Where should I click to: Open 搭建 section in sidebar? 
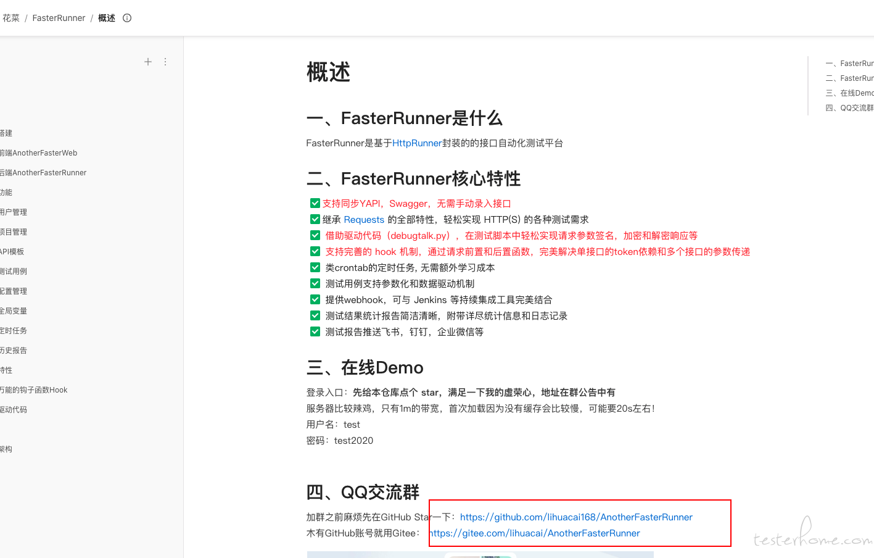(x=6, y=133)
